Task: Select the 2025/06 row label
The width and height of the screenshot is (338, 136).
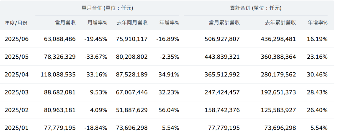Action: click(x=17, y=39)
